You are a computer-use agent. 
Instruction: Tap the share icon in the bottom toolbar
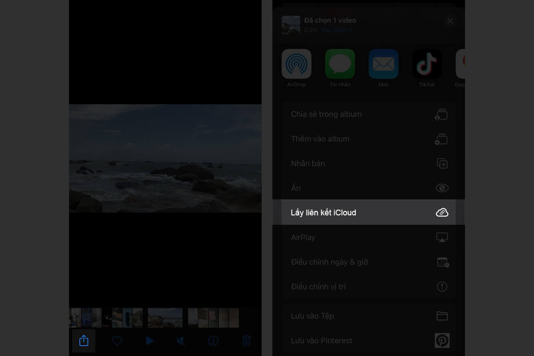84,340
